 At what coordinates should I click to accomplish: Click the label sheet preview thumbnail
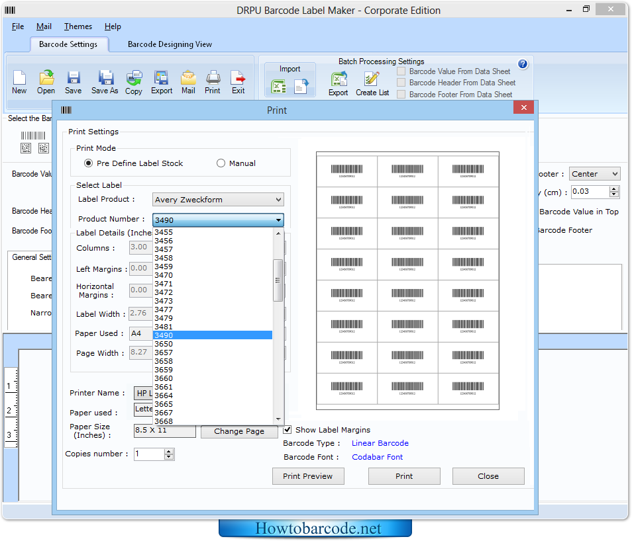[407, 281]
